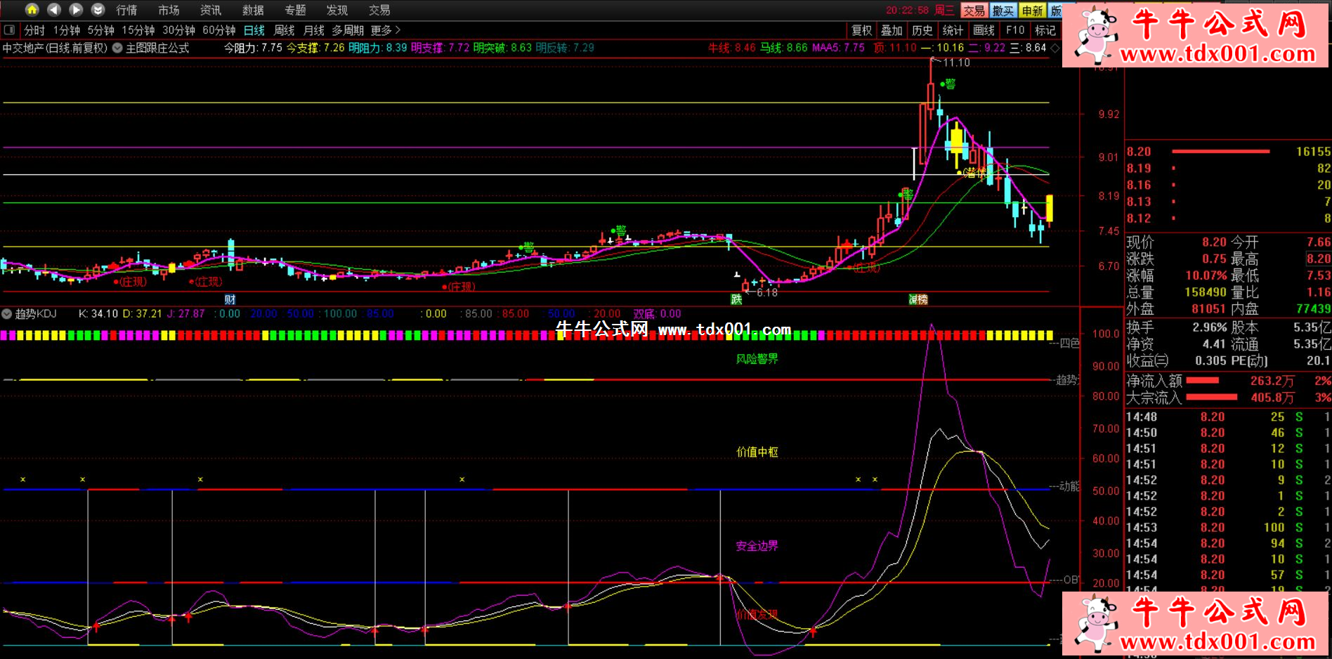Screen dimensions: 1332x659
Task: Switch to 5分钟 period
Action: point(101,30)
